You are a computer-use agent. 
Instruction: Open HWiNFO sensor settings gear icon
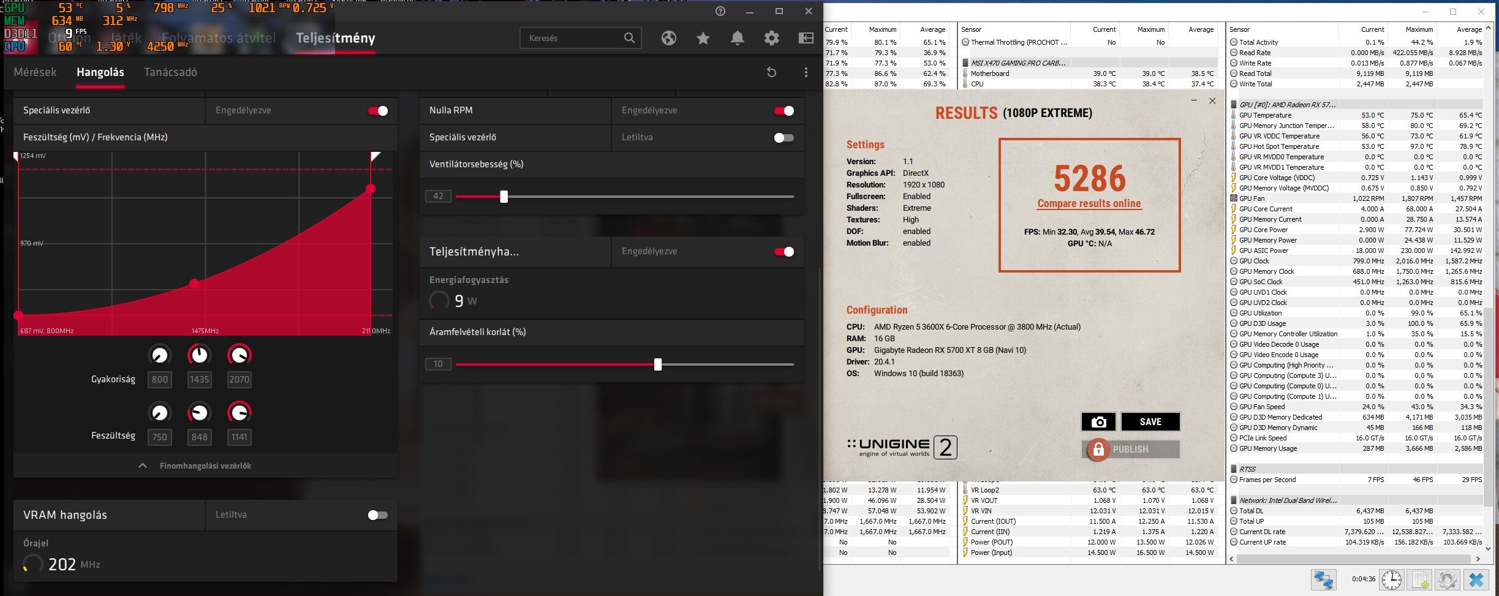click(x=1447, y=579)
